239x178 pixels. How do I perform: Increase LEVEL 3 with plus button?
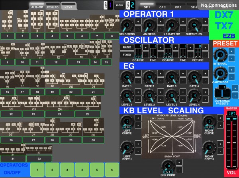click(x=183, y=92)
